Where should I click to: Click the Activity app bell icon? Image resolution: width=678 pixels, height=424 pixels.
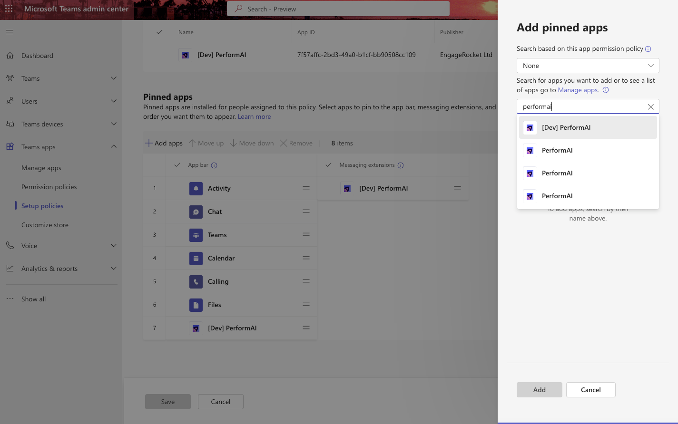tap(196, 189)
